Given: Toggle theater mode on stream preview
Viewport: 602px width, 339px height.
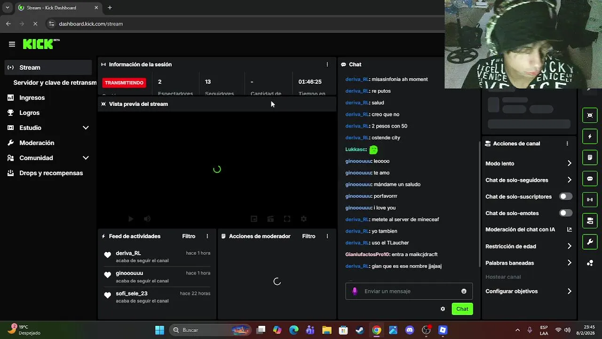Looking at the screenshot, I should 270,219.
